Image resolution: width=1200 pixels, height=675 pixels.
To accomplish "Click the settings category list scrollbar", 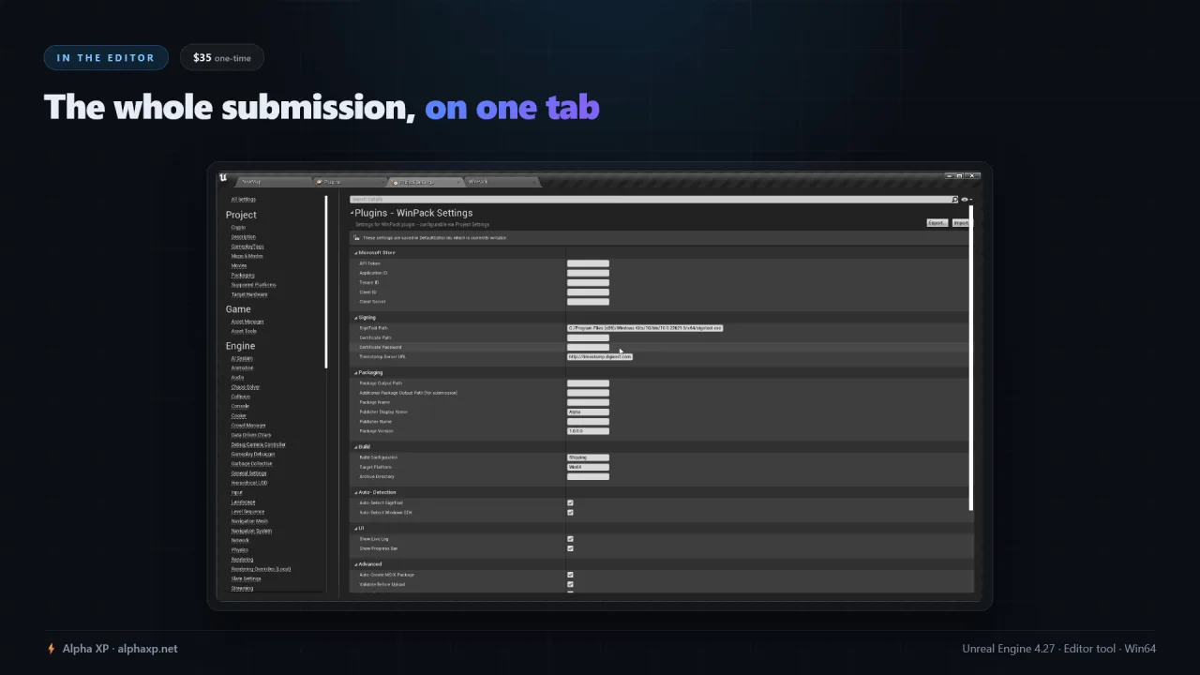I will pos(326,281).
